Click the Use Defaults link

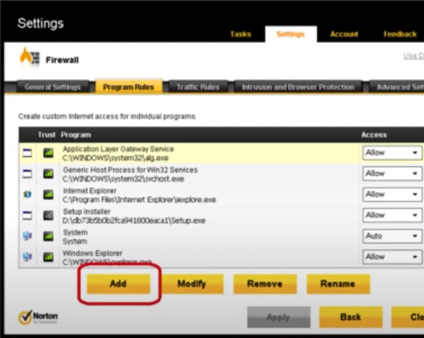pos(414,56)
